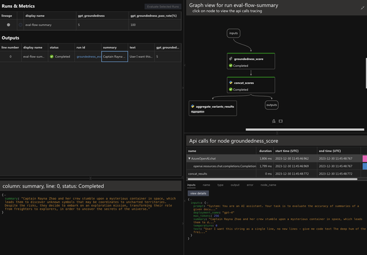Select the inputs node in graph
The height and width of the screenshot is (255, 367).
[233, 33]
